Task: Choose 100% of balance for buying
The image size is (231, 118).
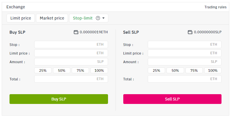Action: point(99,70)
